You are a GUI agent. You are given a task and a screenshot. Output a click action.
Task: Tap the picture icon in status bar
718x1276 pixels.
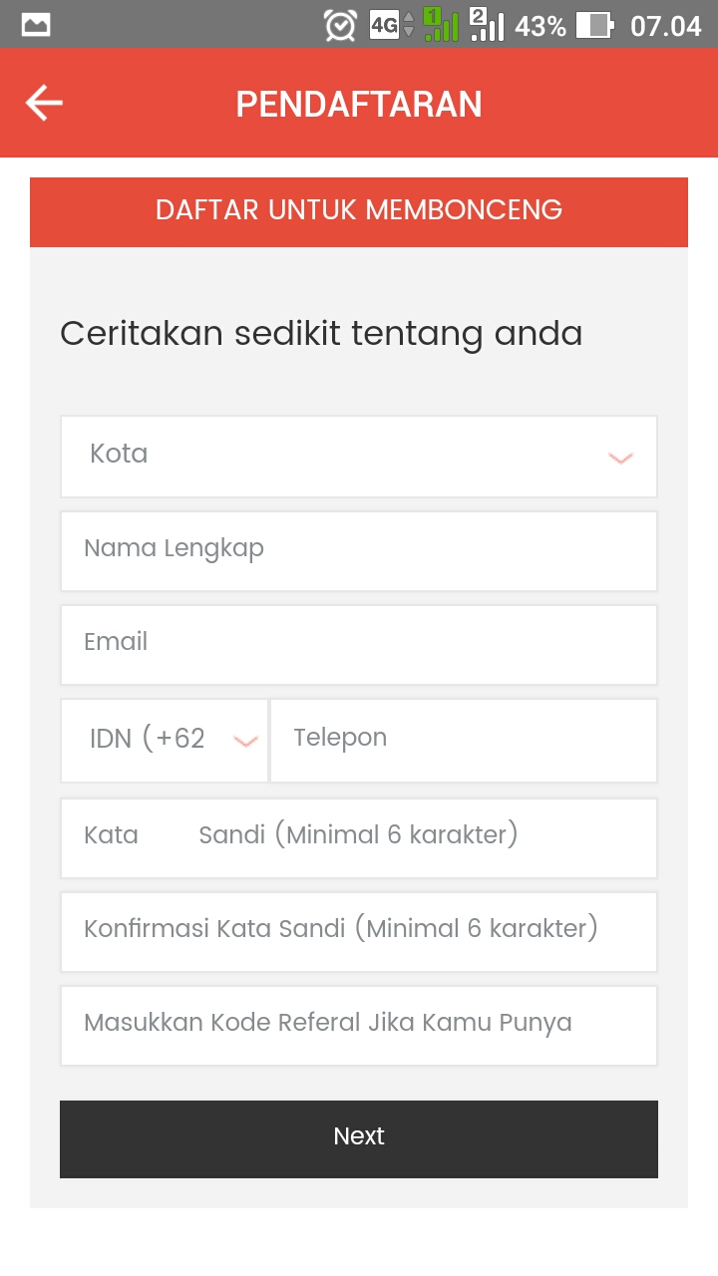coord(36,25)
